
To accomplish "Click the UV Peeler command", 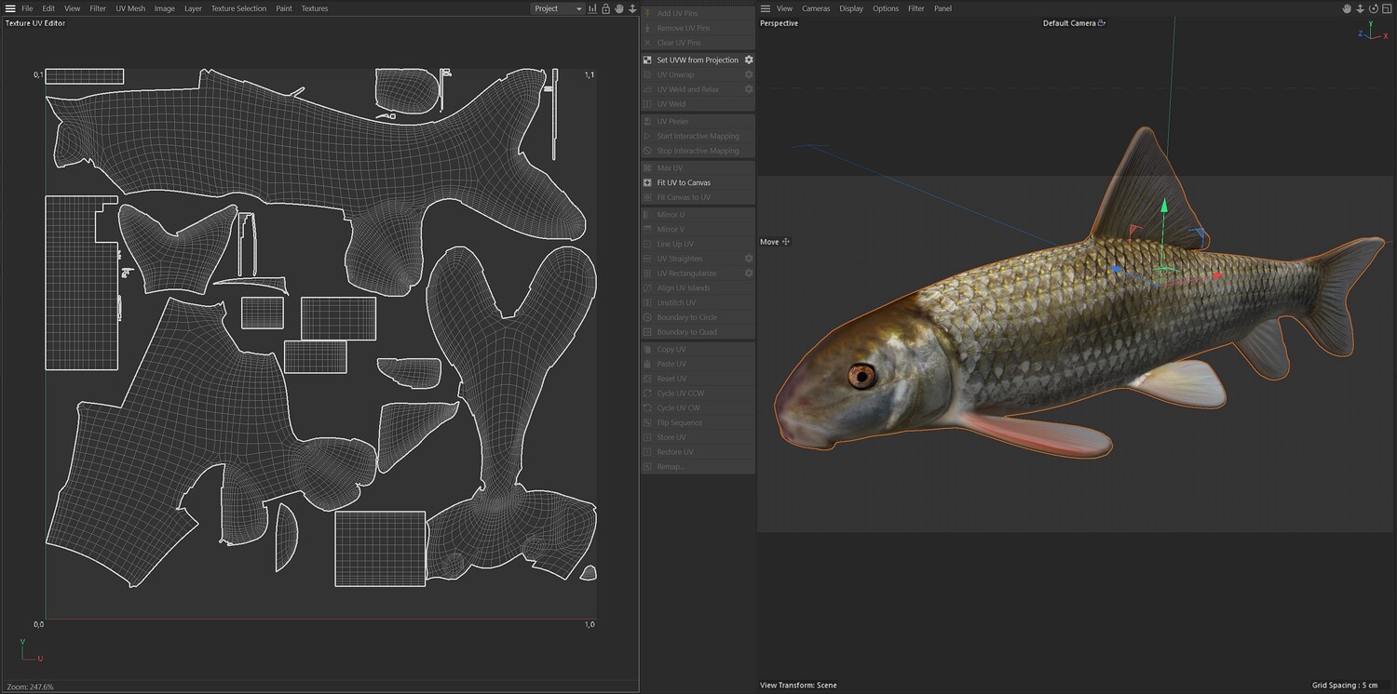I will (698, 121).
